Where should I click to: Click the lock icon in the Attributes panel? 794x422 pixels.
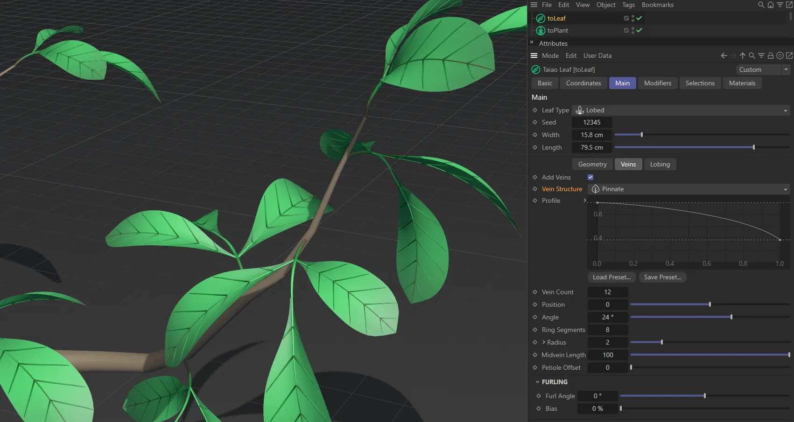click(770, 55)
